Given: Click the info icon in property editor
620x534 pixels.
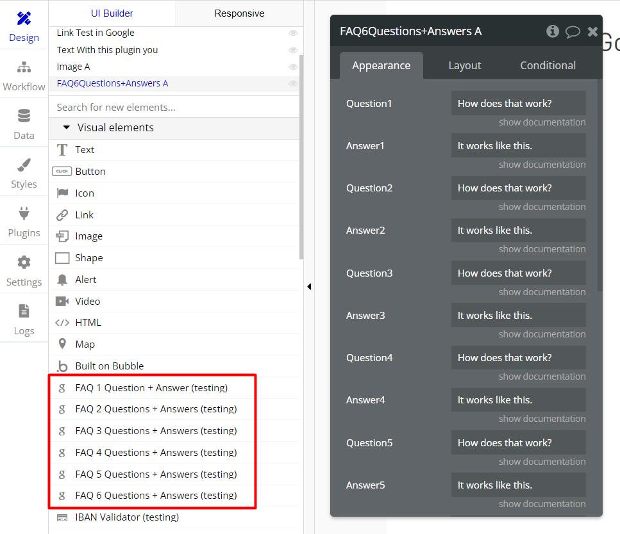Looking at the screenshot, I should click(553, 31).
